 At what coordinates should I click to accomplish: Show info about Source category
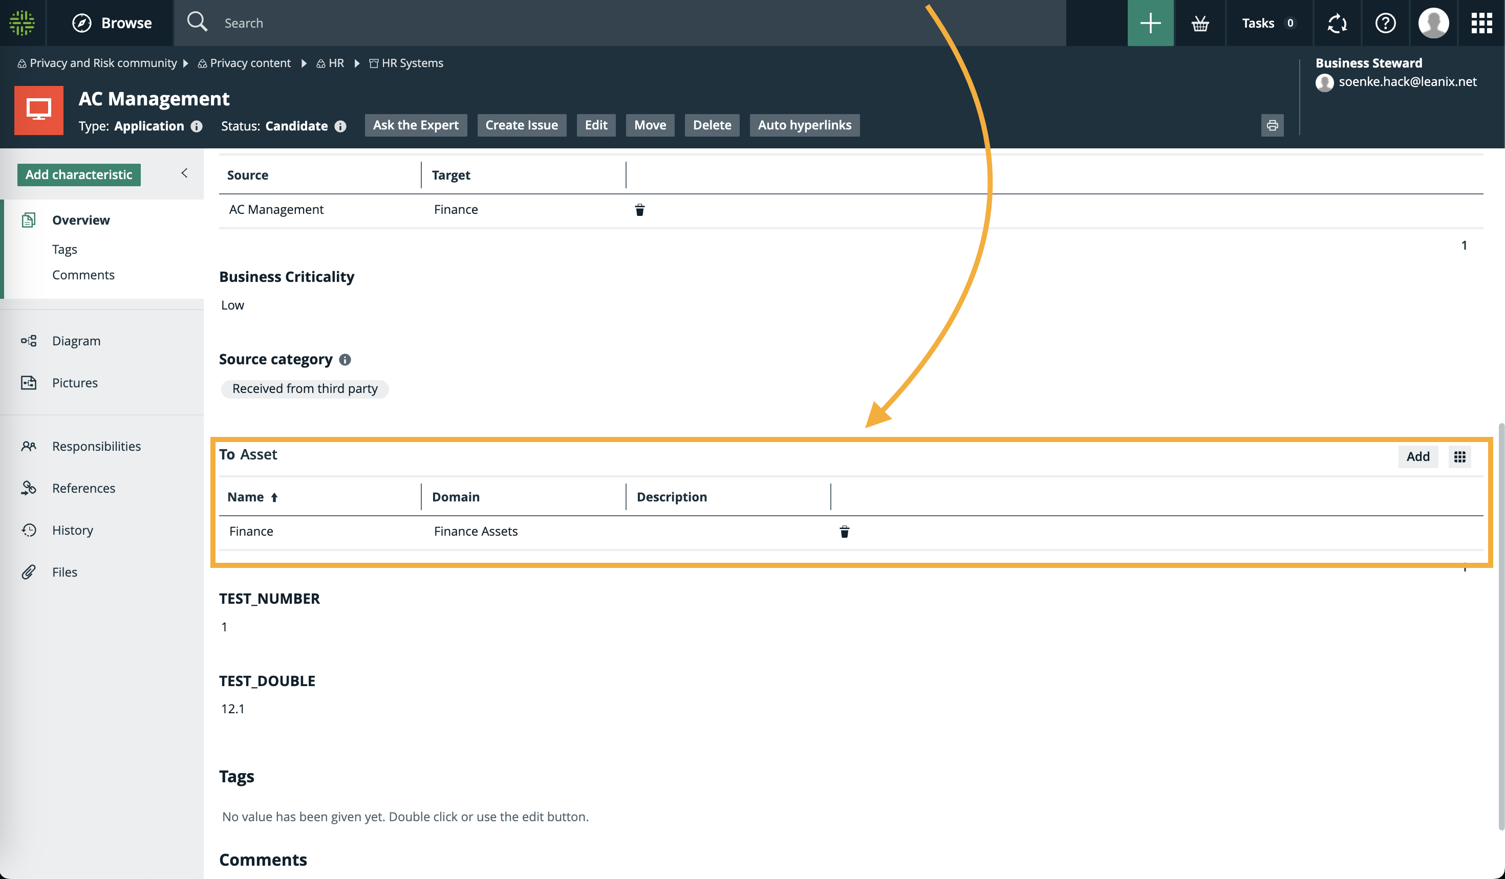pyautogui.click(x=345, y=360)
